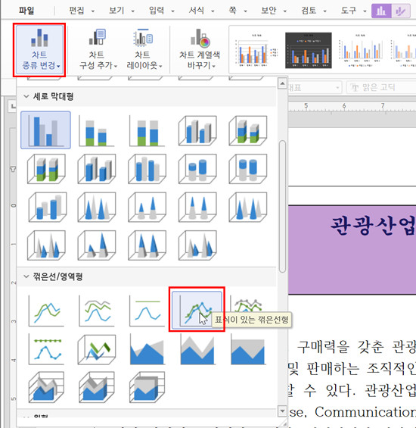416x428 pixels.
Task: Choose the 3D clustered cylinder chart icon
Action: tap(147, 168)
